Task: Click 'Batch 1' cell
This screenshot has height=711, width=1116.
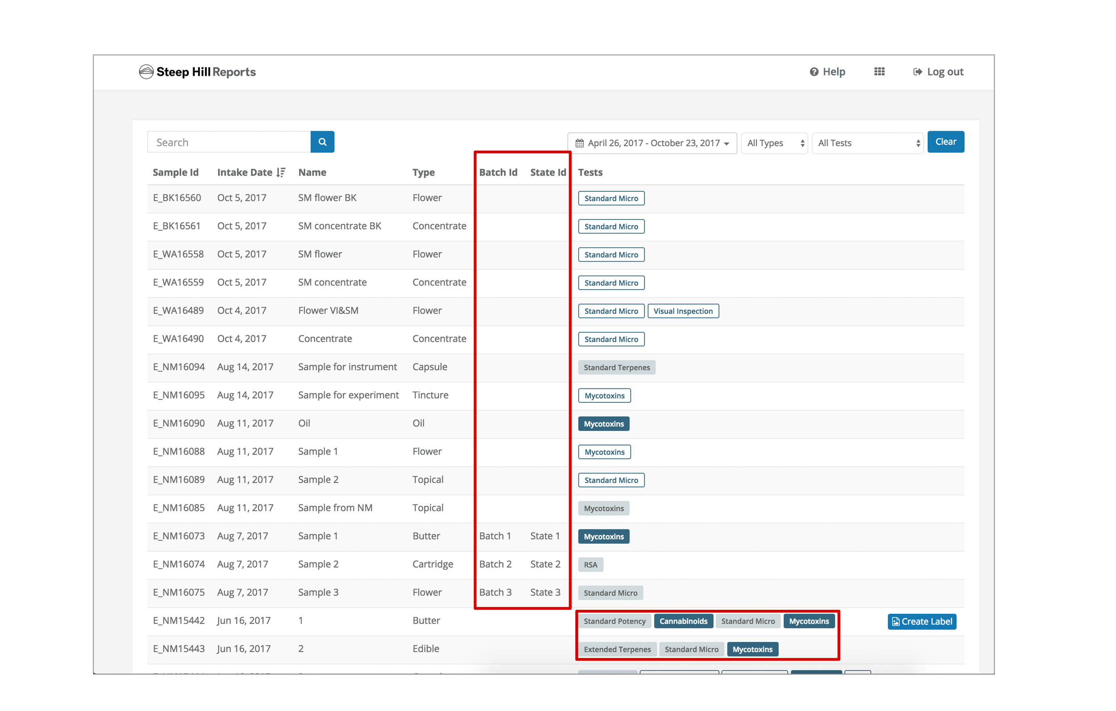Action: (x=495, y=537)
